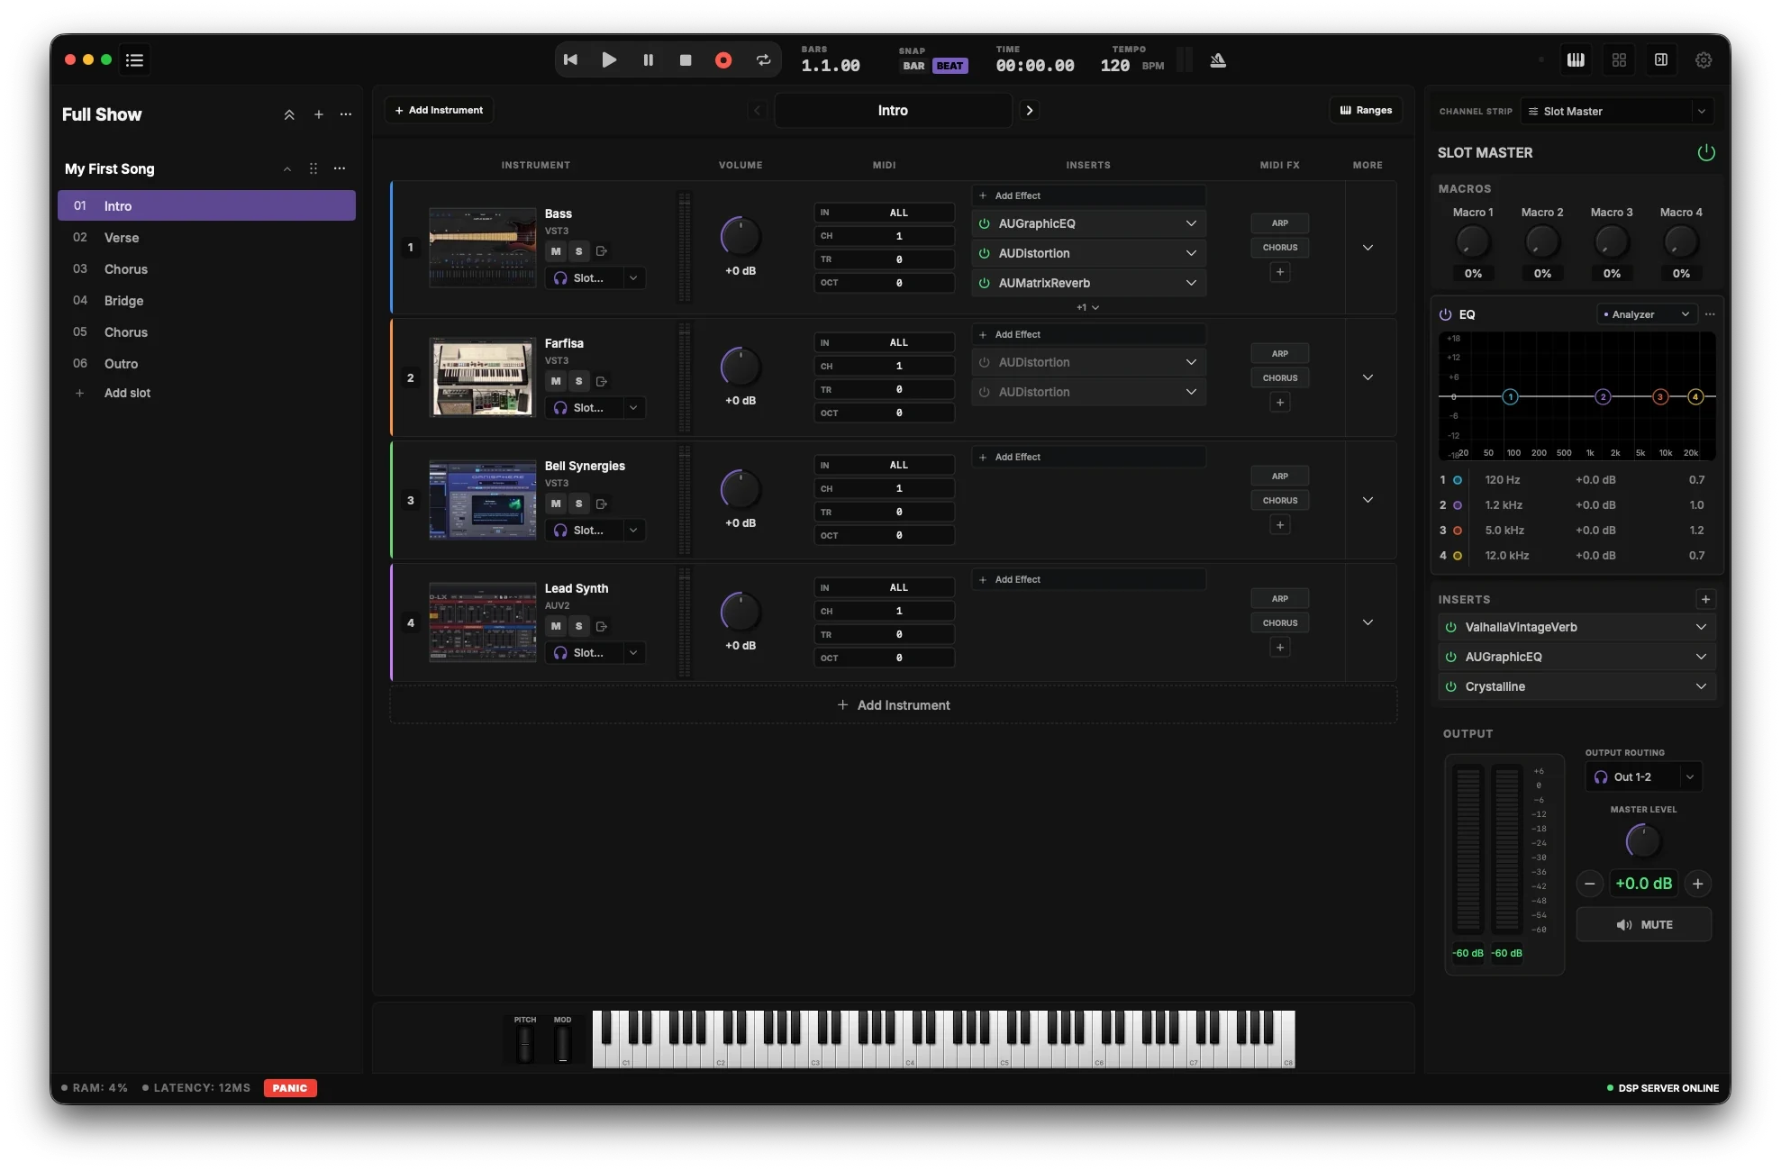Expand more options for Bell Synergies
The height and width of the screenshot is (1171, 1781).
[1368, 500]
